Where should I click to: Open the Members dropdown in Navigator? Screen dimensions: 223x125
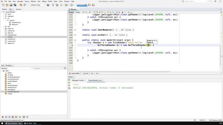[x=17, y=68]
